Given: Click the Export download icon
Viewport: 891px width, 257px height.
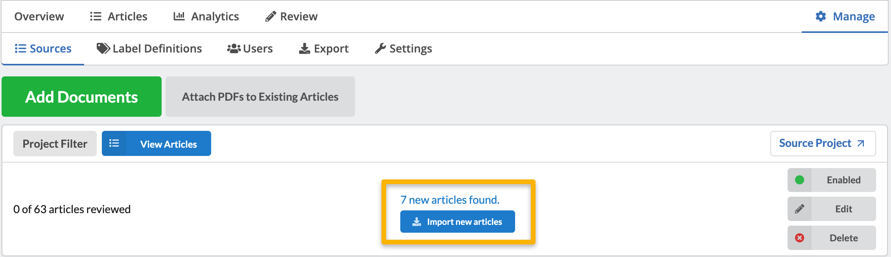Looking at the screenshot, I should tap(304, 49).
